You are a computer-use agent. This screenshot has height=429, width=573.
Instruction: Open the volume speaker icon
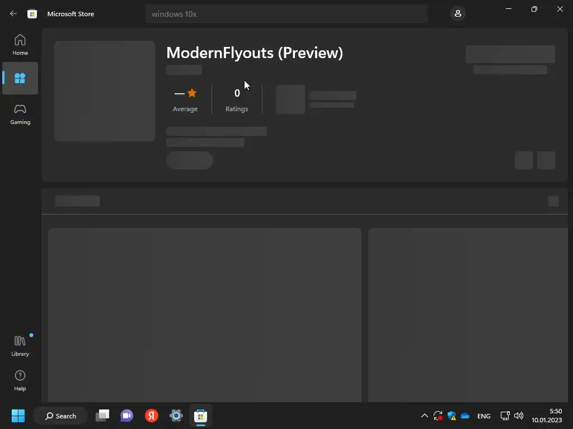[x=519, y=416]
